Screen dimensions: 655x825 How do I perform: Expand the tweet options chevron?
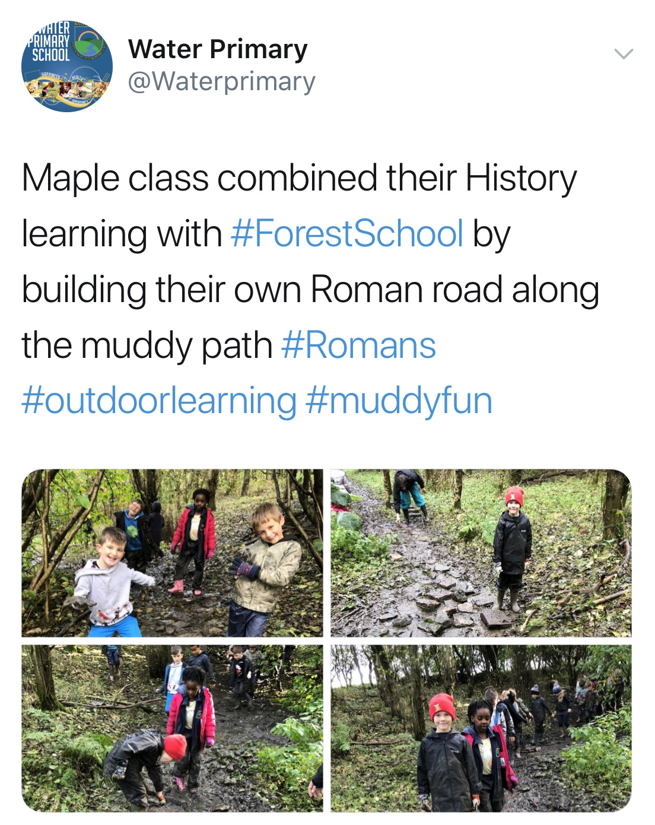click(x=623, y=54)
